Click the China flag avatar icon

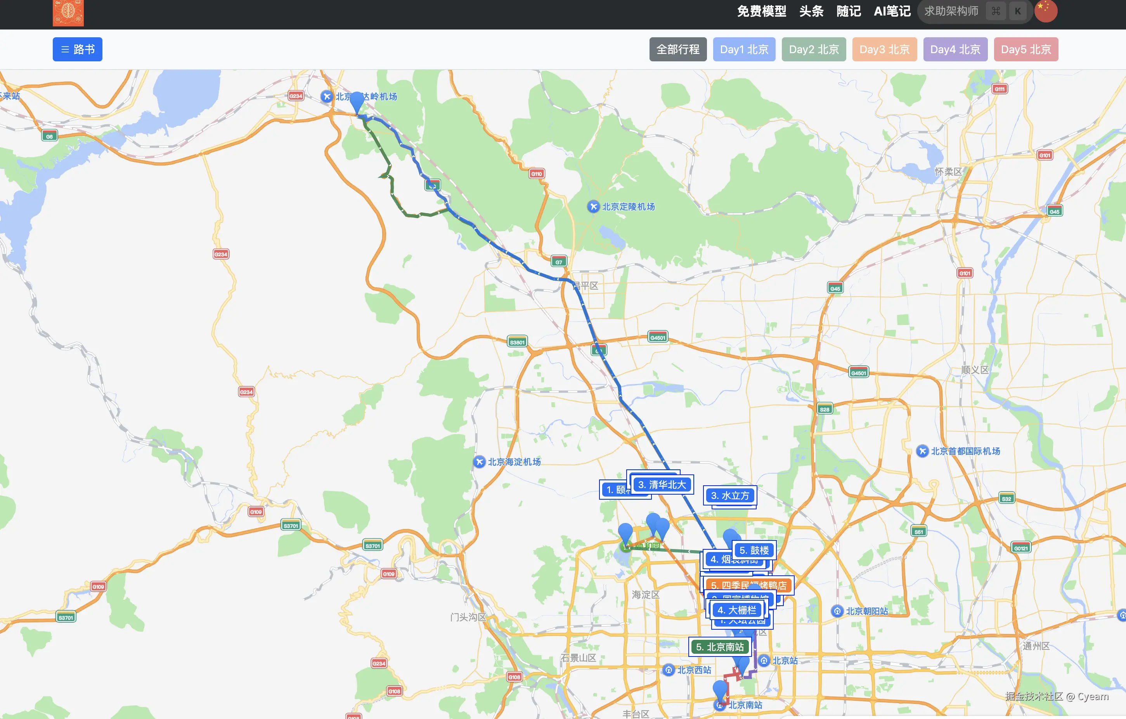pyautogui.click(x=1045, y=11)
